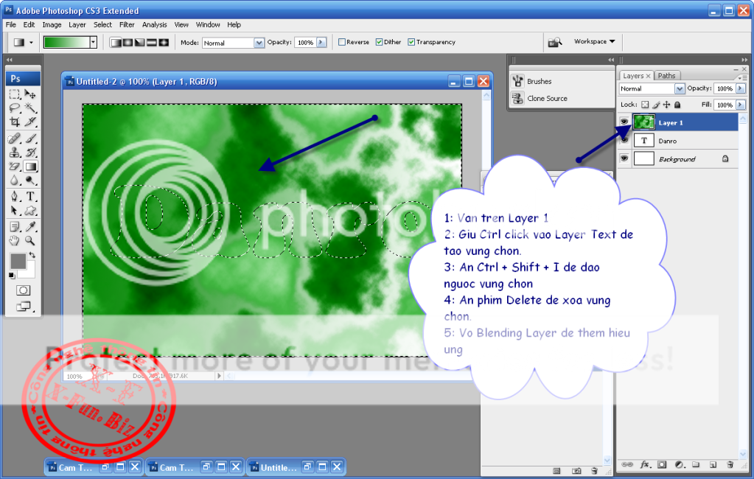Toggle lock image pixels
The width and height of the screenshot is (754, 479).
[x=656, y=105]
